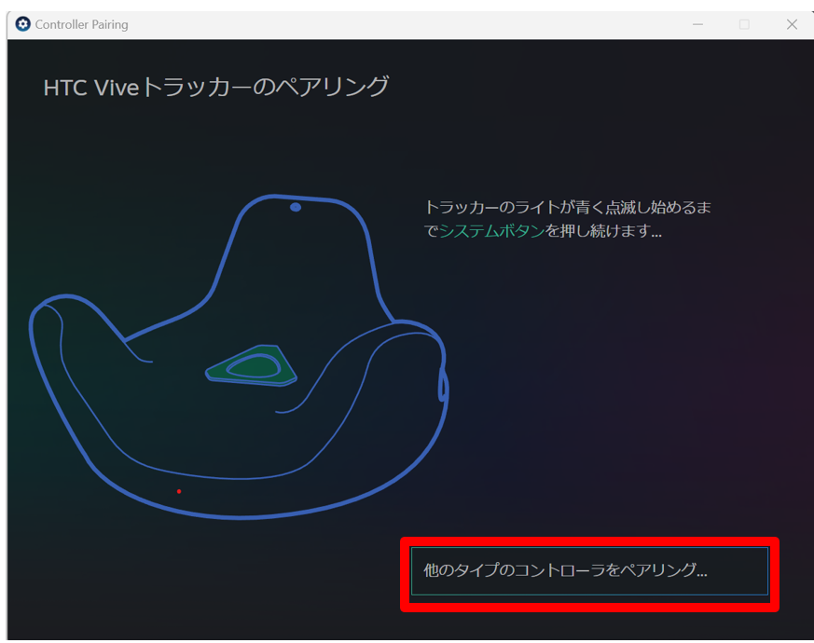Click the instruction text about blinking blue light

[568, 219]
